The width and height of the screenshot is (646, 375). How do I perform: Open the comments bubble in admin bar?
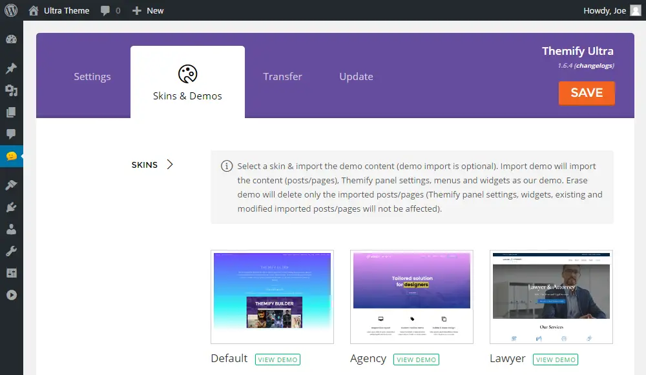[110, 11]
